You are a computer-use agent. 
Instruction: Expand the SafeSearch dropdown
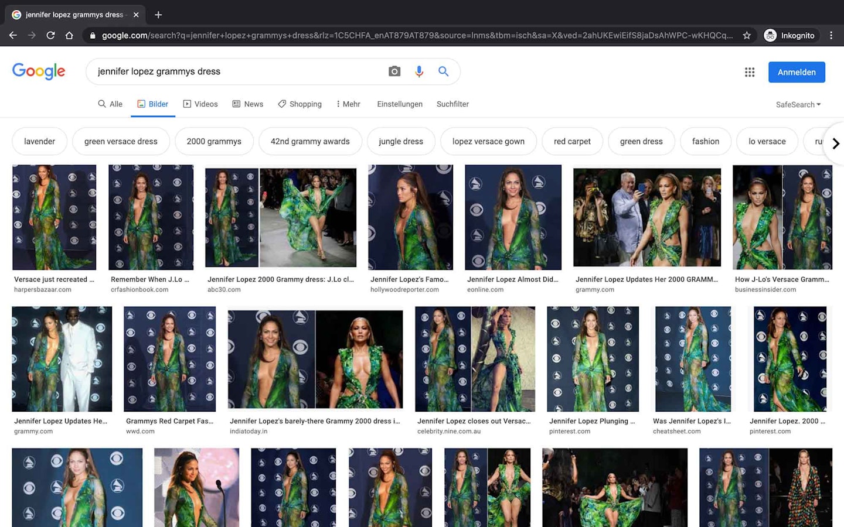tap(798, 104)
